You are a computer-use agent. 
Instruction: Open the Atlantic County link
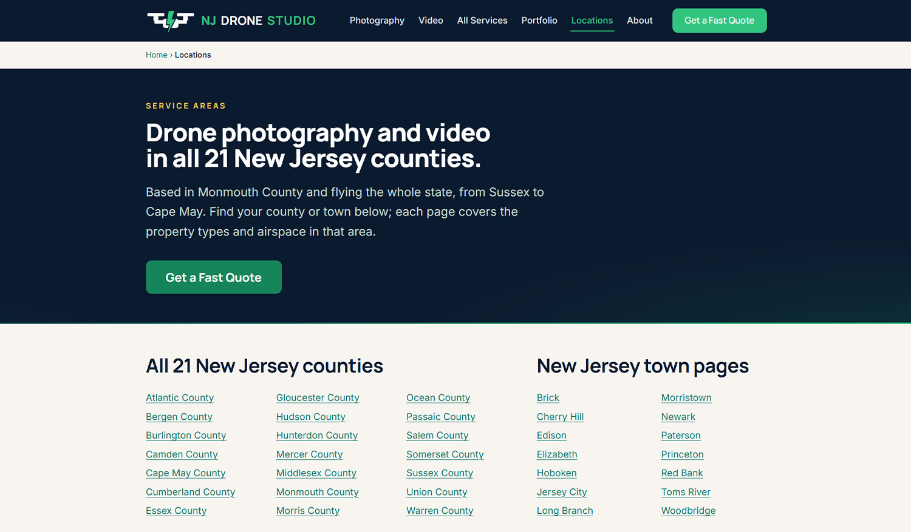tap(180, 398)
